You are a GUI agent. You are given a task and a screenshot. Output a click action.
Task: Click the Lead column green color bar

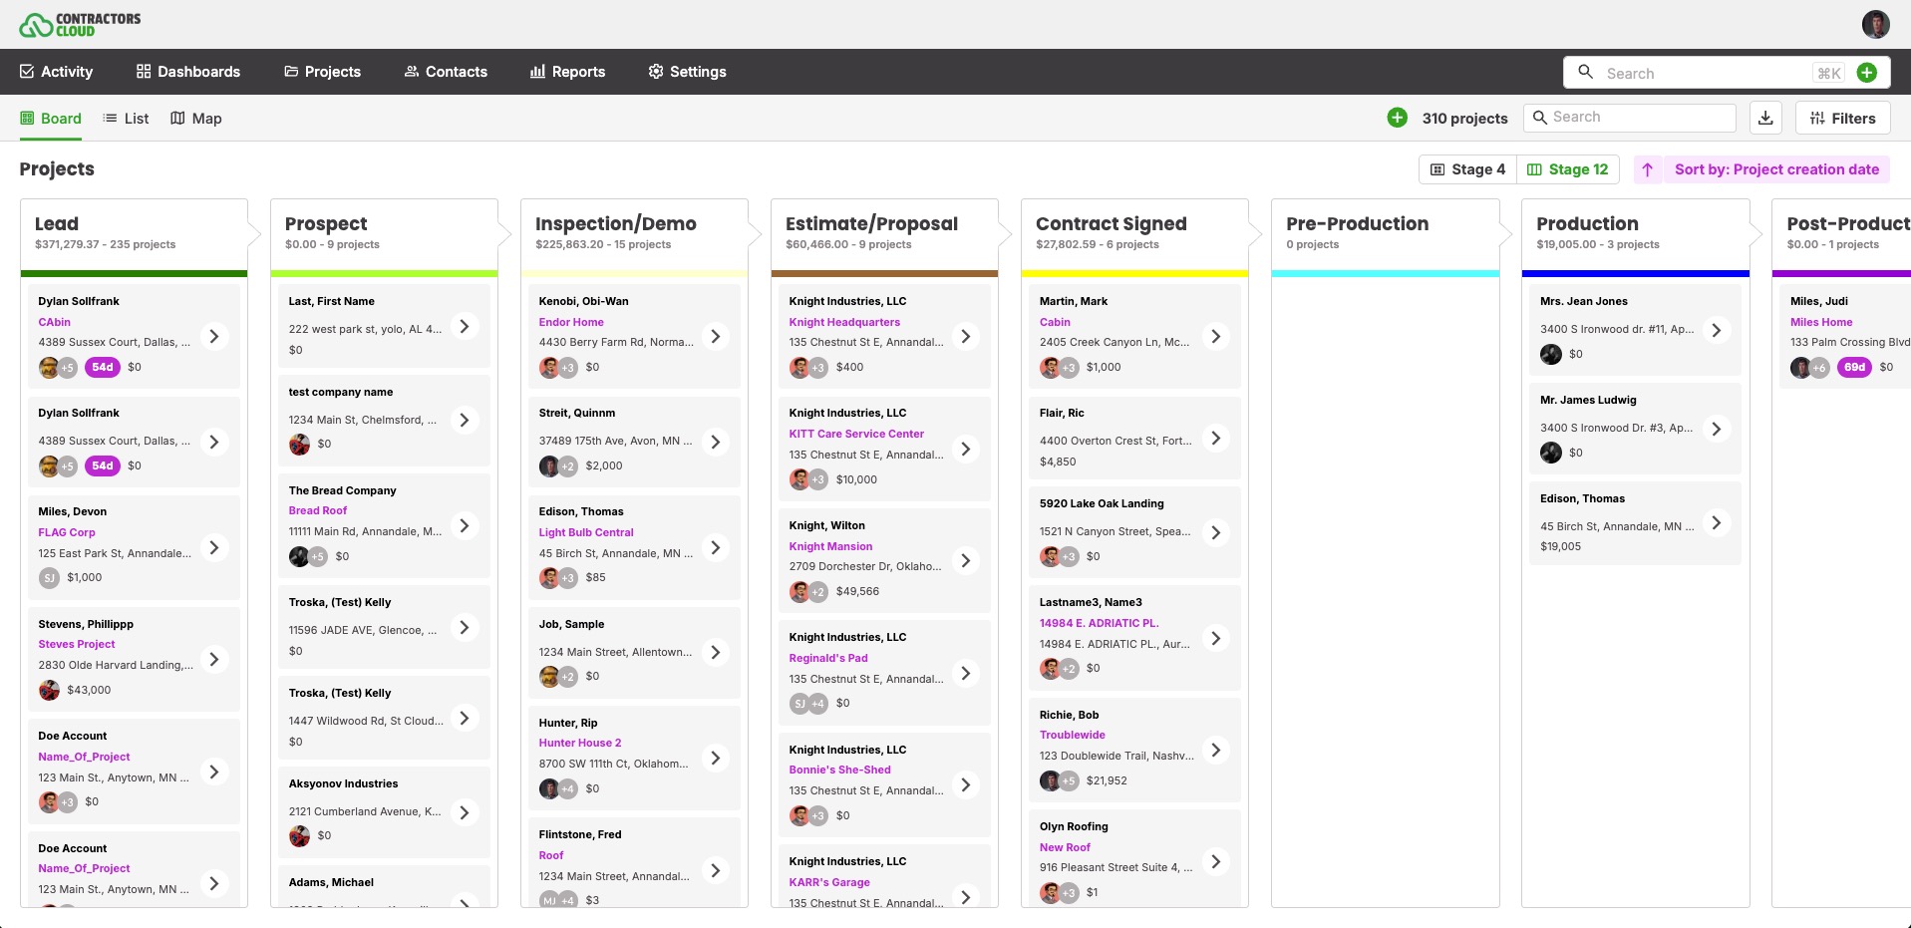pyautogui.click(x=134, y=273)
